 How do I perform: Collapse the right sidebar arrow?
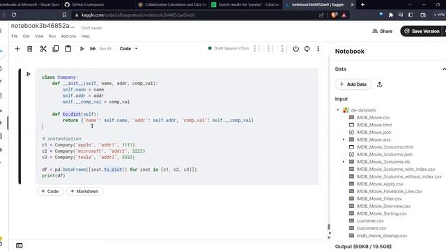click(330, 233)
